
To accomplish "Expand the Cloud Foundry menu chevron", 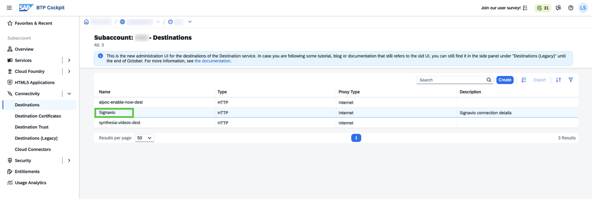I will pyautogui.click(x=69, y=71).
